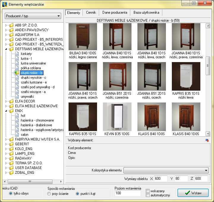This screenshot has width=214, height=202.
Task: Enable the automatyczny checkbox
Action: pos(148,195)
